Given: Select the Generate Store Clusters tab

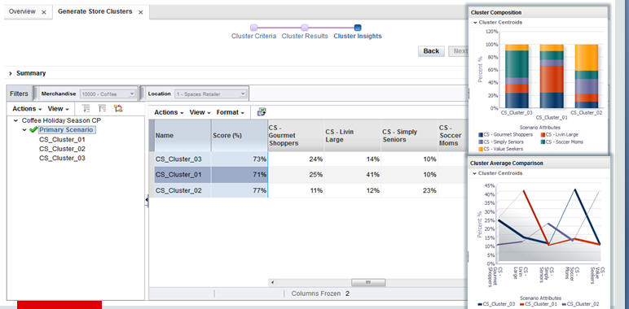Looking at the screenshot, I should [x=95, y=11].
